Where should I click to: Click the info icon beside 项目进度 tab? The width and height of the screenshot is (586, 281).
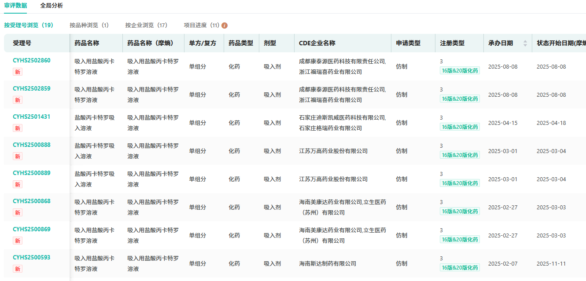225,26
